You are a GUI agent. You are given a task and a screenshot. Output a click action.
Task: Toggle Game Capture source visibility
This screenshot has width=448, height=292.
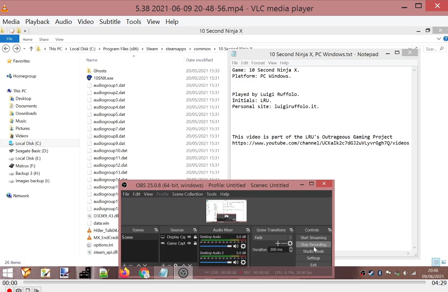tap(189, 243)
